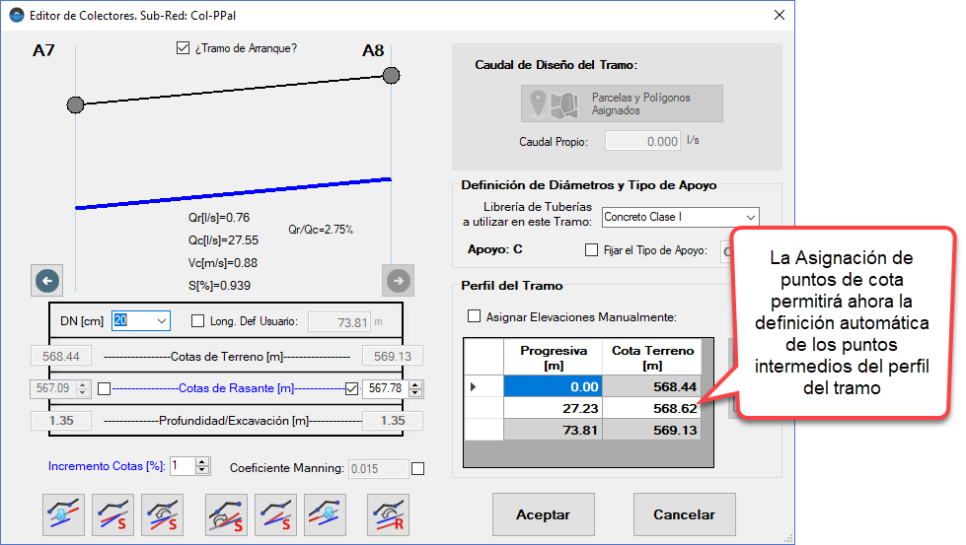
Task: Click the second profile tool icon with red S
Action: 112,514
